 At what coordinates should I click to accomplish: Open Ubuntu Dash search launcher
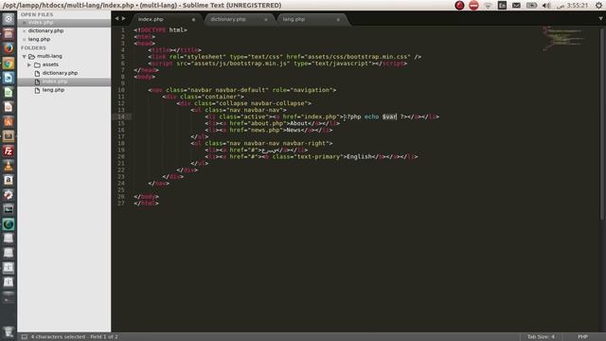coord(9,19)
